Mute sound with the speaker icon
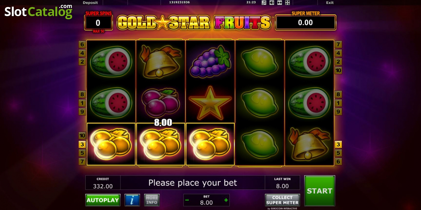Viewport: 421px width, 210px height. pos(272,2)
